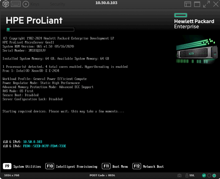
Task: Open the virtual keyboard icon
Action: point(16,4)
